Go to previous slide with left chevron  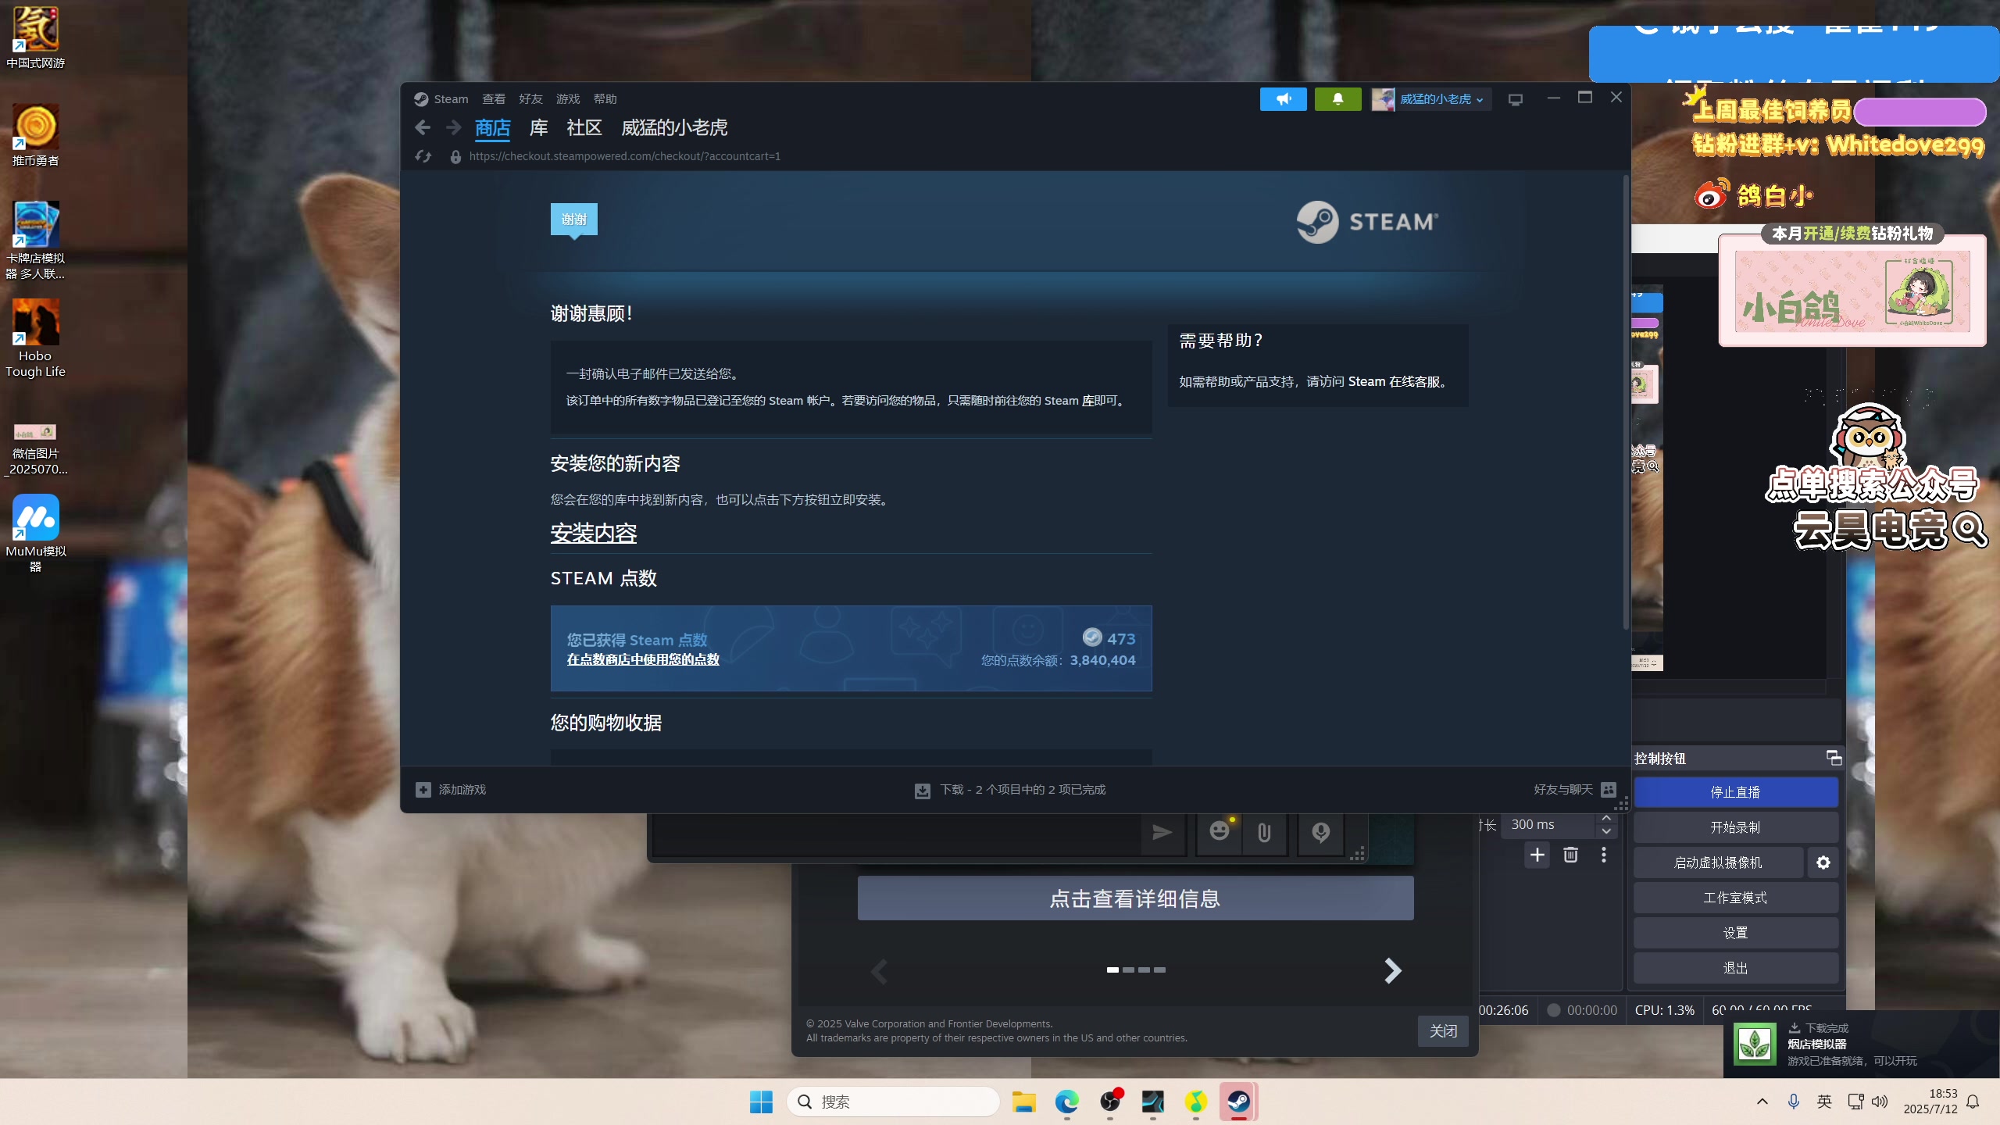(879, 972)
